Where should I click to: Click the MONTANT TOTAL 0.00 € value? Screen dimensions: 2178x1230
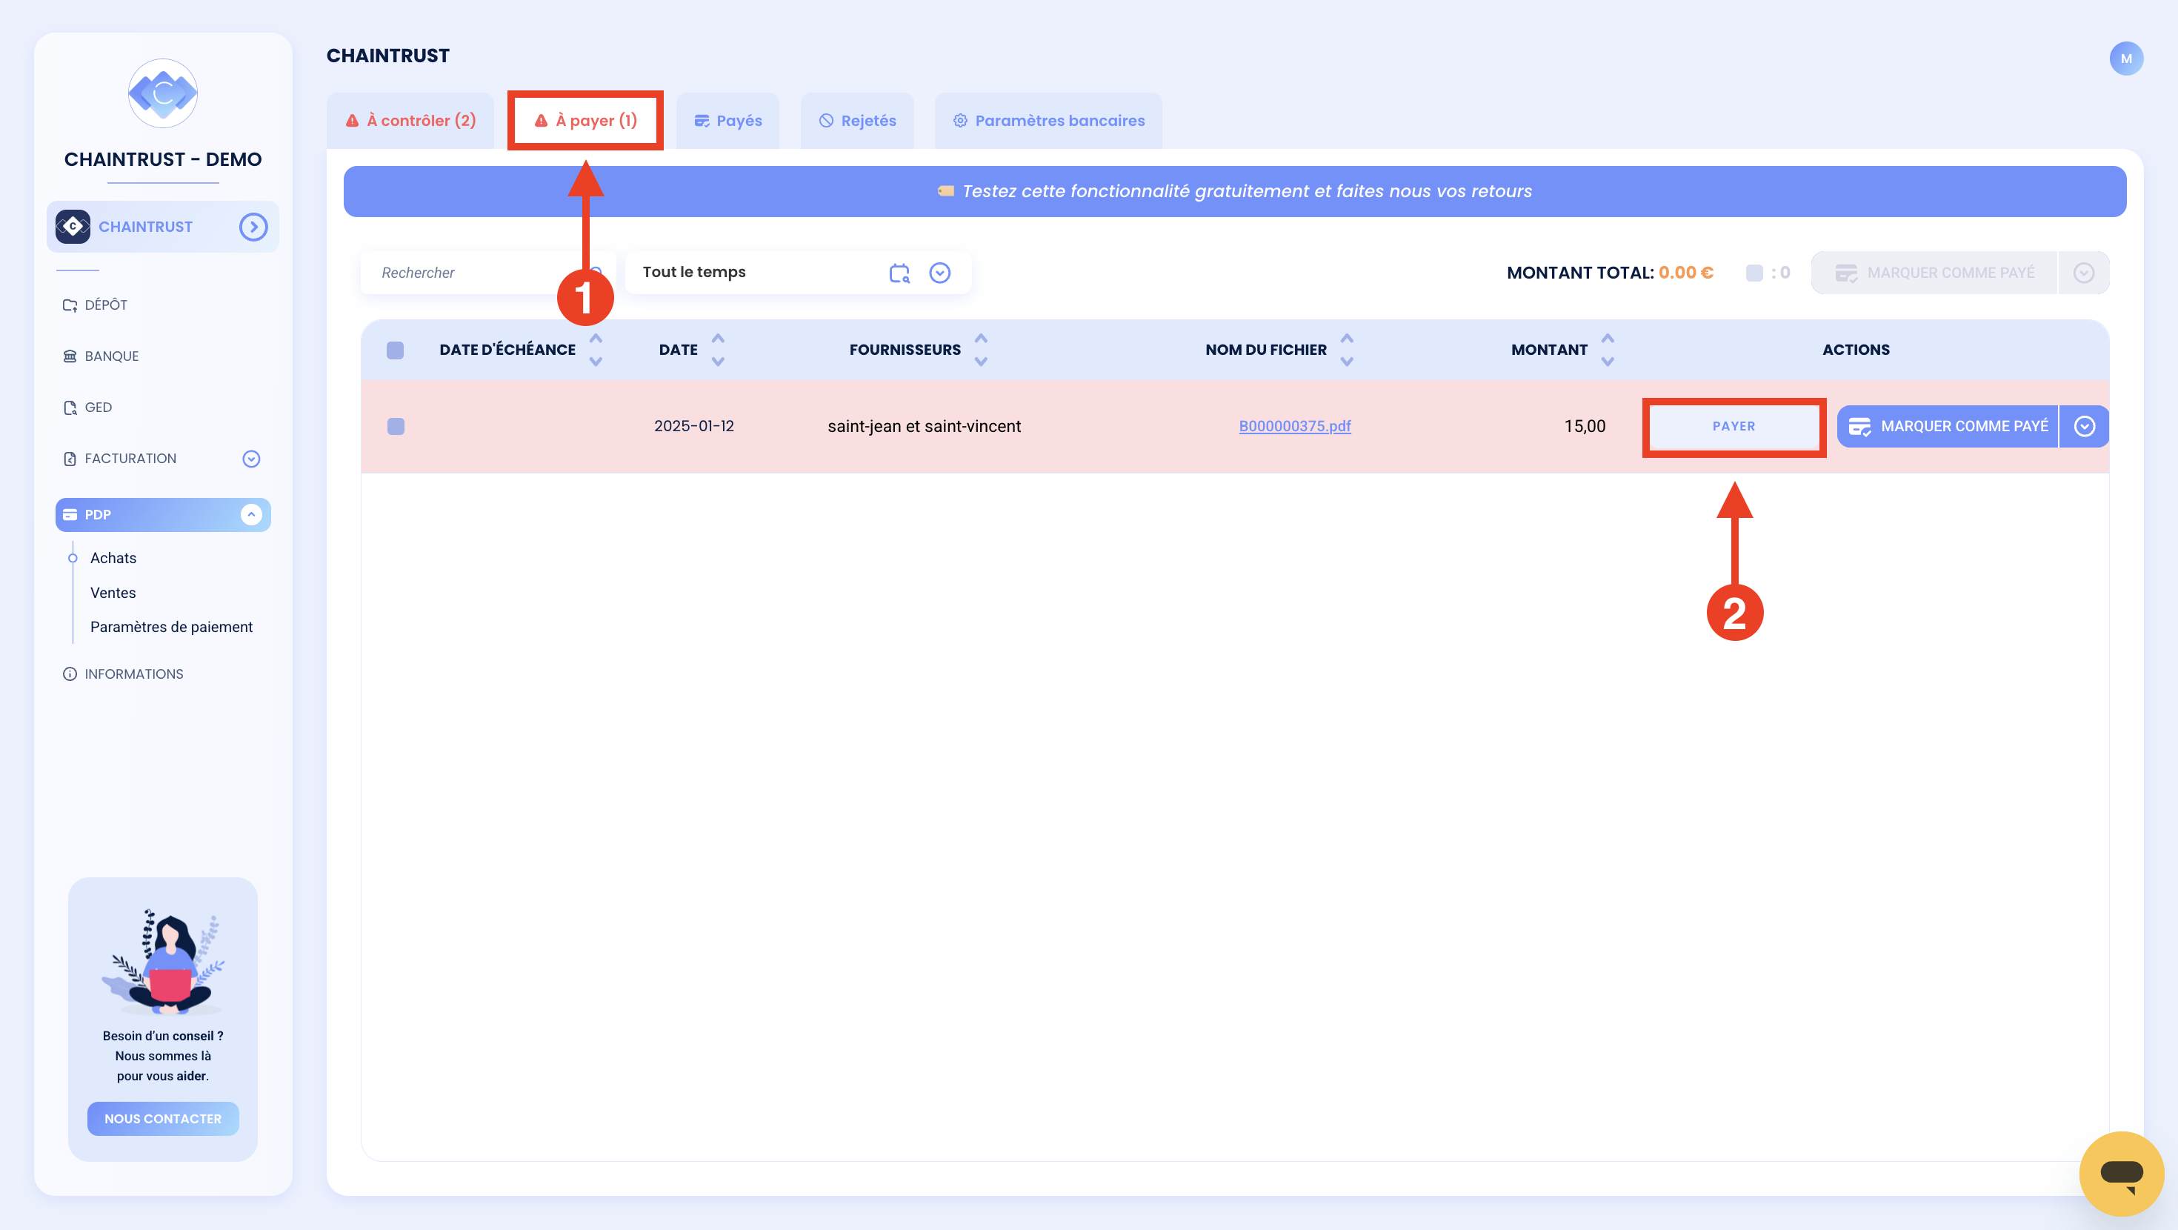[1686, 273]
